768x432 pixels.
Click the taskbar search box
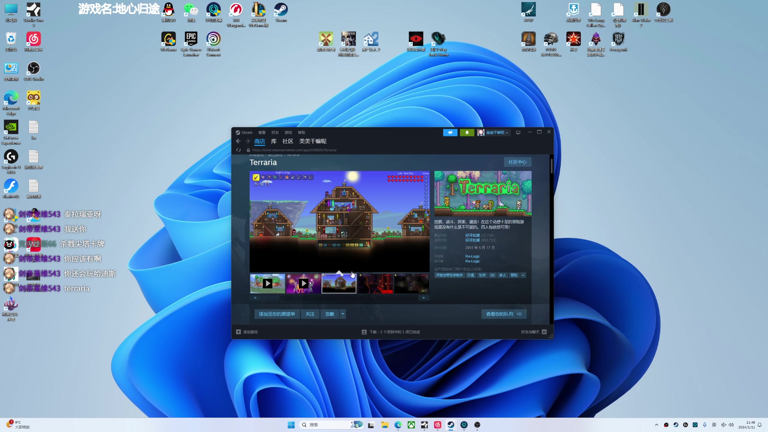tap(331, 425)
